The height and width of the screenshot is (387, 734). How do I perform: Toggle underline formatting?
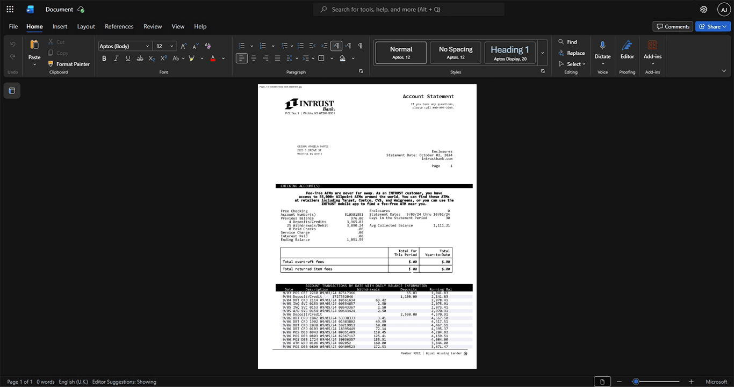(x=128, y=59)
